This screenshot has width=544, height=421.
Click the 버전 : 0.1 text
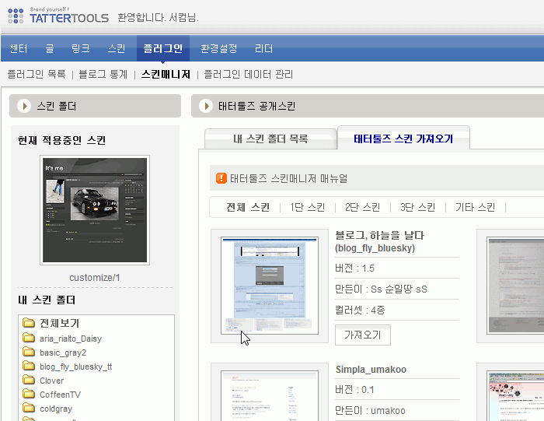(354, 389)
